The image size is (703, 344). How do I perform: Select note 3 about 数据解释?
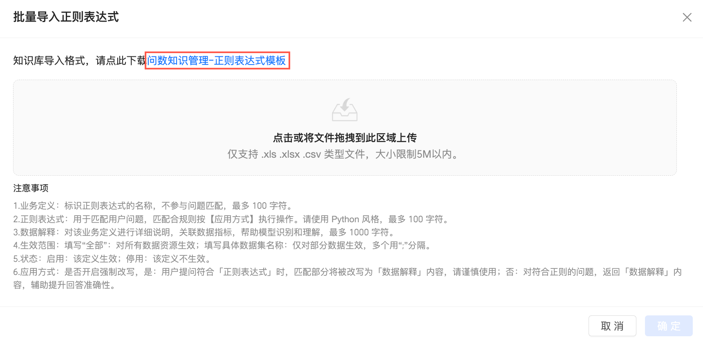205,232
